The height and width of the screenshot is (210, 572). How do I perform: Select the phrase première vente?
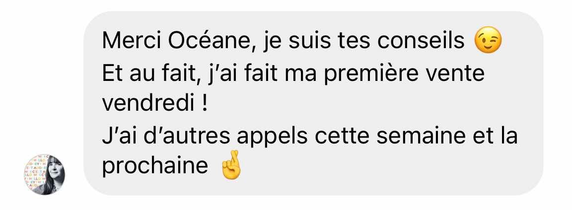click(x=404, y=73)
